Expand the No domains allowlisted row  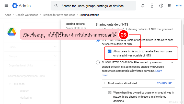click(x=105, y=83)
